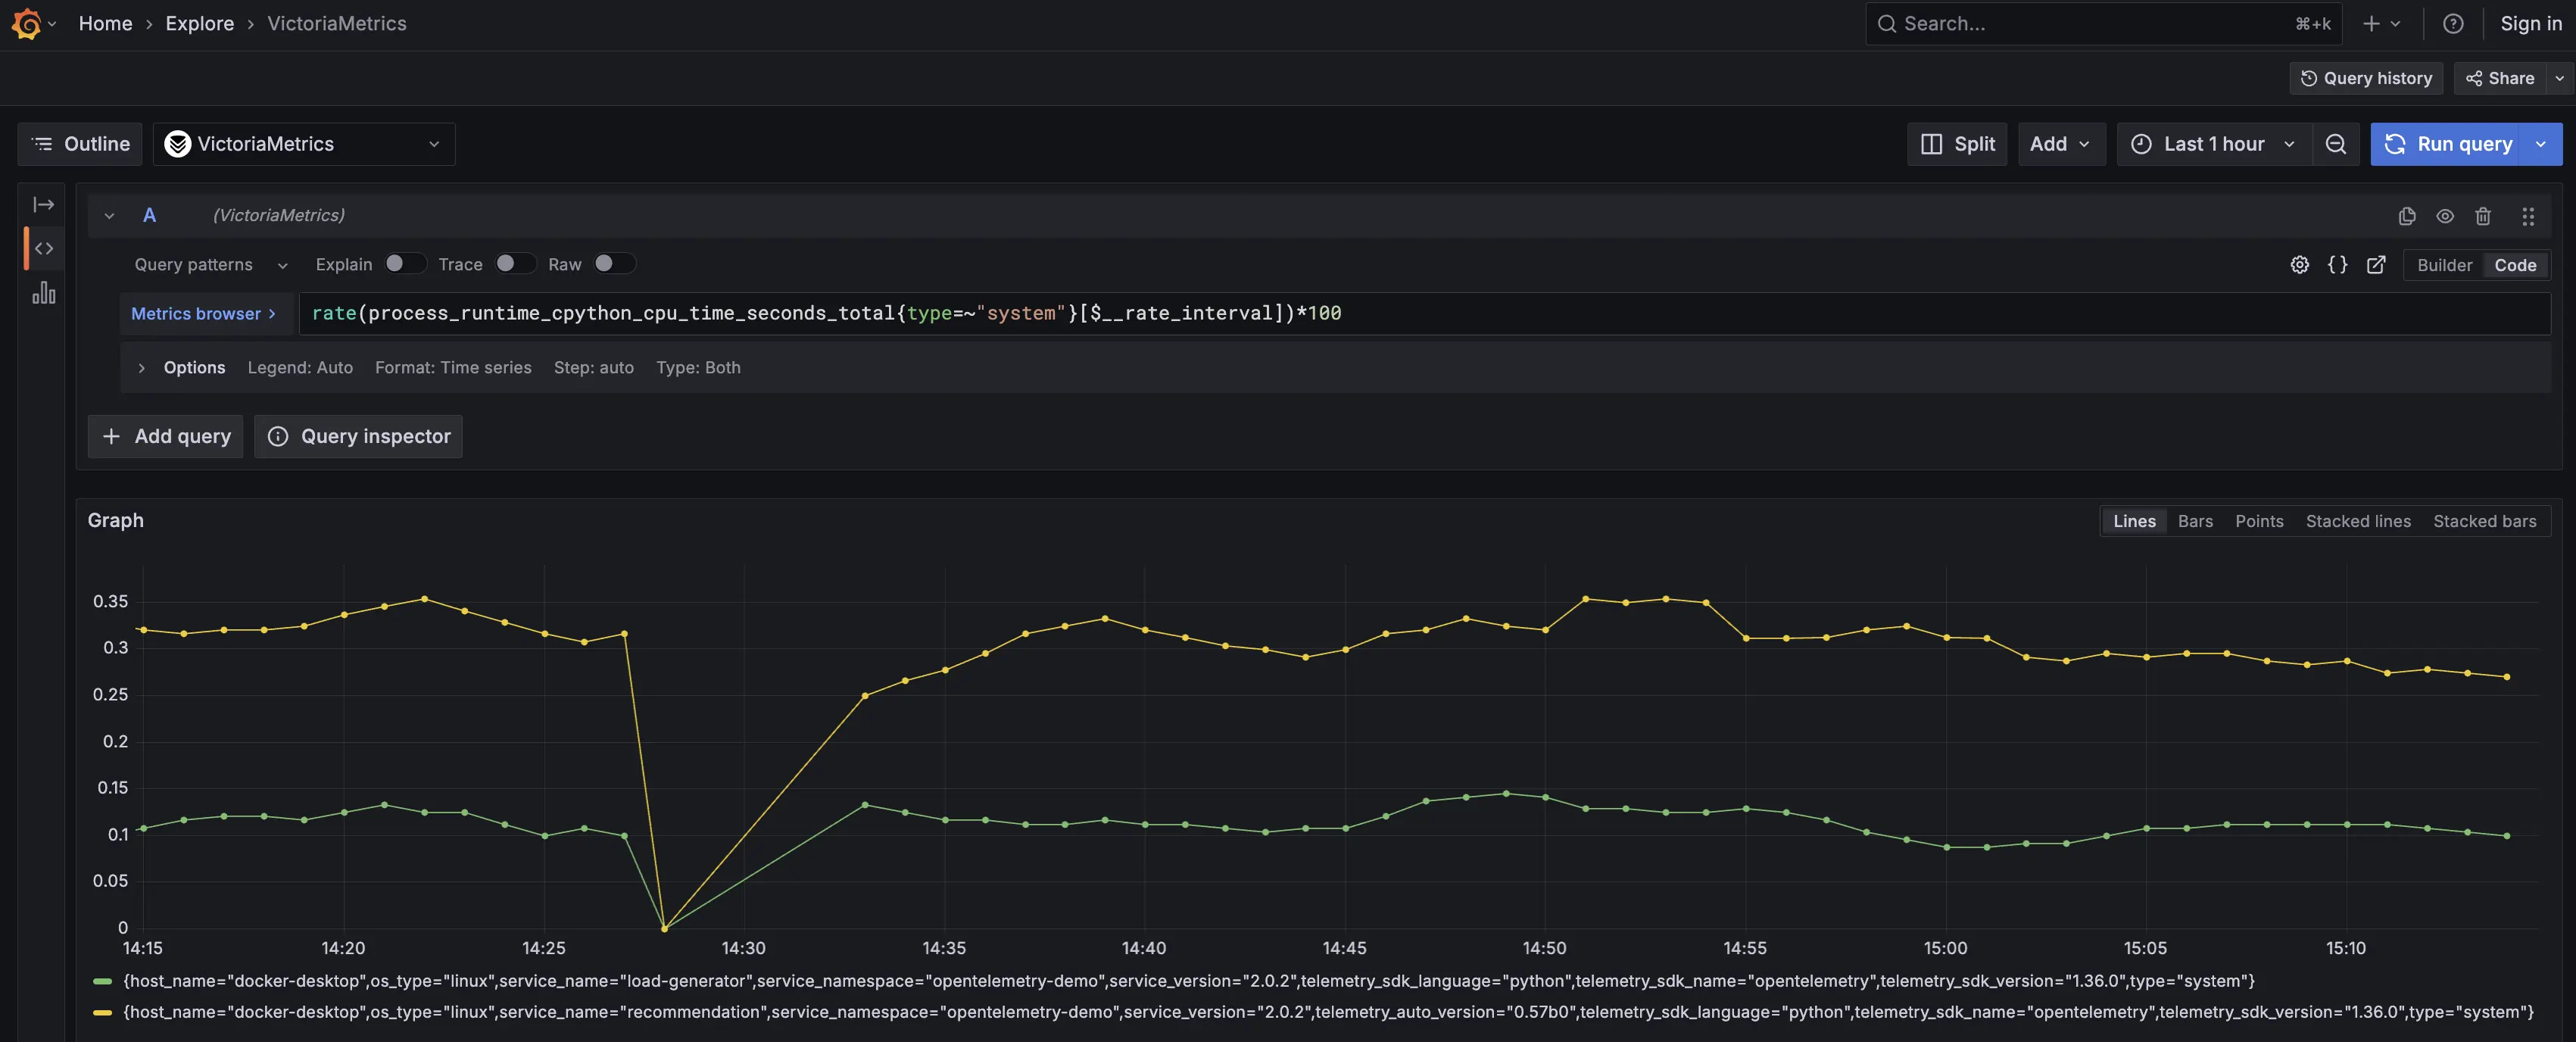Image resolution: width=2576 pixels, height=1042 pixels.
Task: Select the code brackets sidebar icon
Action: [x=43, y=249]
